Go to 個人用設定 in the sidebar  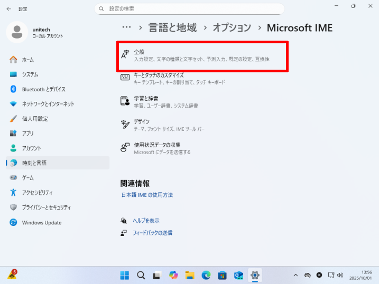pyautogui.click(x=35, y=119)
